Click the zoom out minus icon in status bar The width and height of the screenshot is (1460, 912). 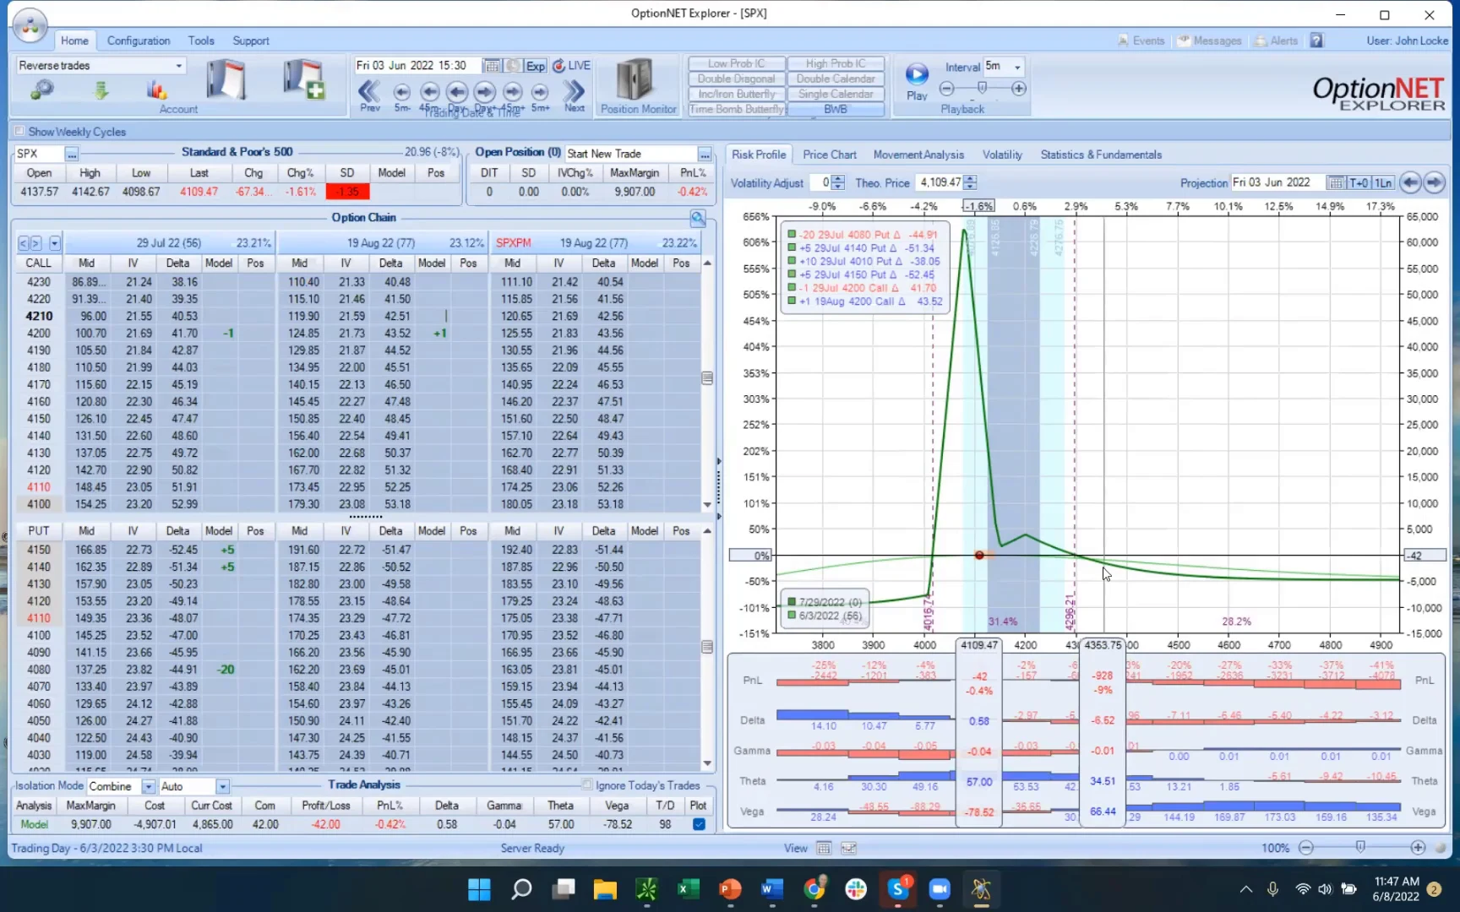pos(1306,848)
